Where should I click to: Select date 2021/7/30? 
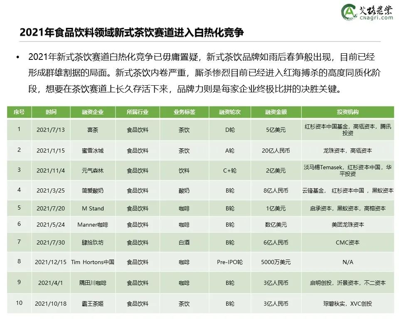(x=51, y=242)
